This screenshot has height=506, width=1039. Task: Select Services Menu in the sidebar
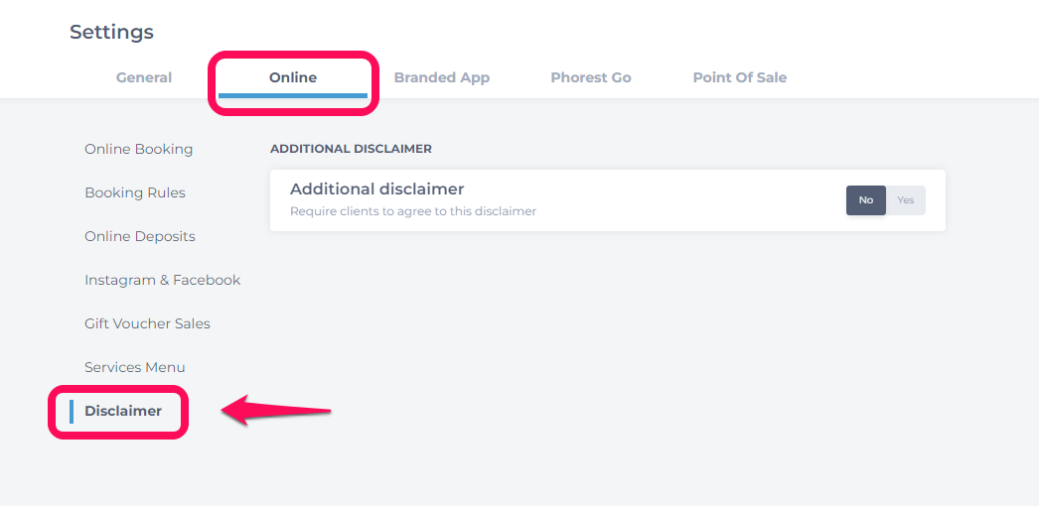(134, 367)
